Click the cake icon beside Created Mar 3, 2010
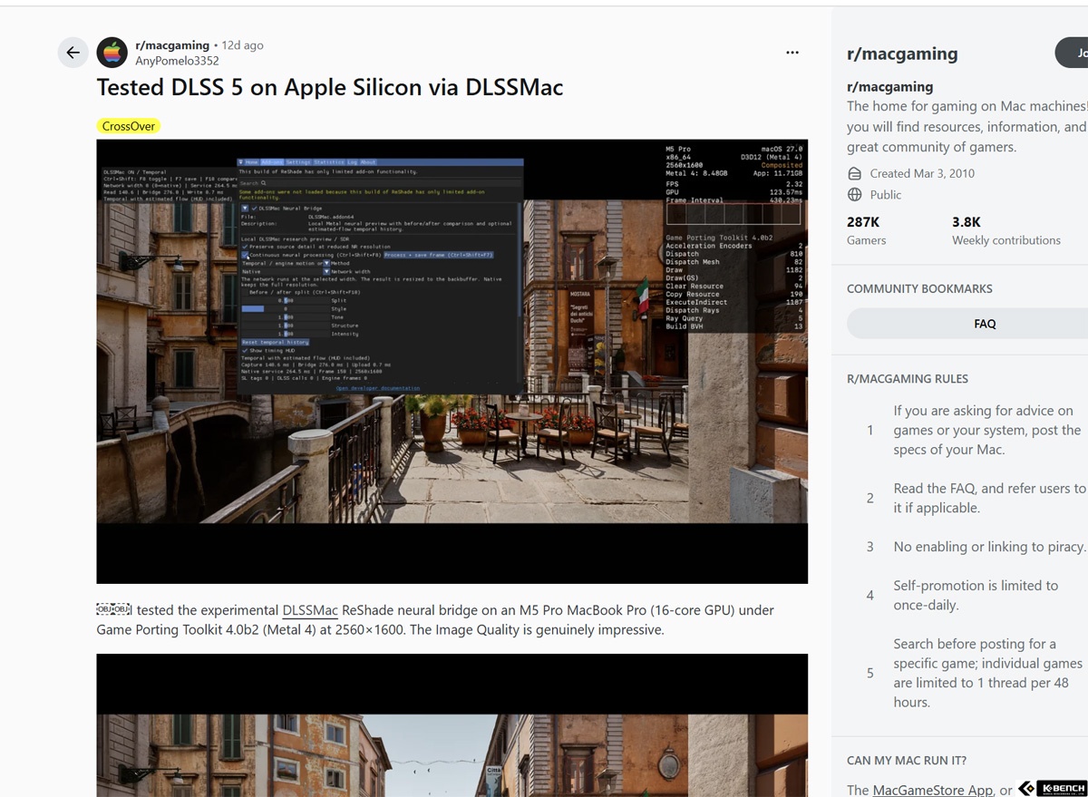The height and width of the screenshot is (797, 1088). click(x=854, y=173)
